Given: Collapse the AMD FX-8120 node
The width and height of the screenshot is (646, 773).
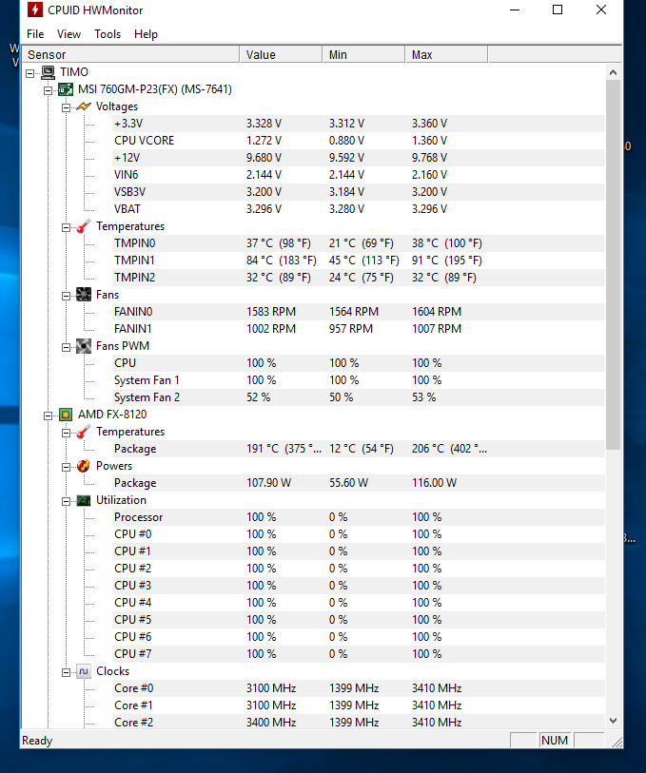Looking at the screenshot, I should (48, 416).
